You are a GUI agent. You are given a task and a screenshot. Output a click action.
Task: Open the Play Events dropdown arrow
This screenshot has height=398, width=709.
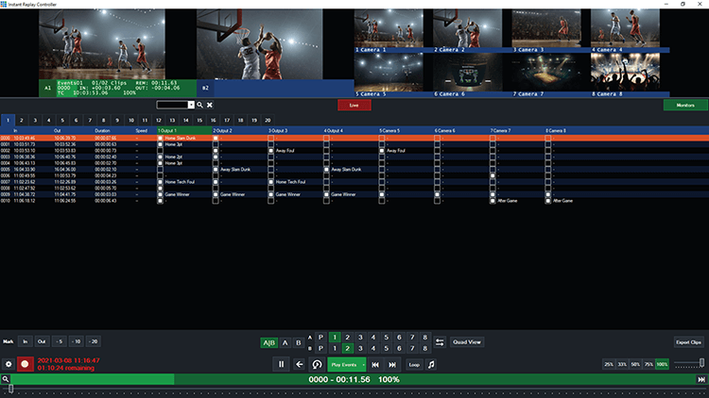pos(363,363)
